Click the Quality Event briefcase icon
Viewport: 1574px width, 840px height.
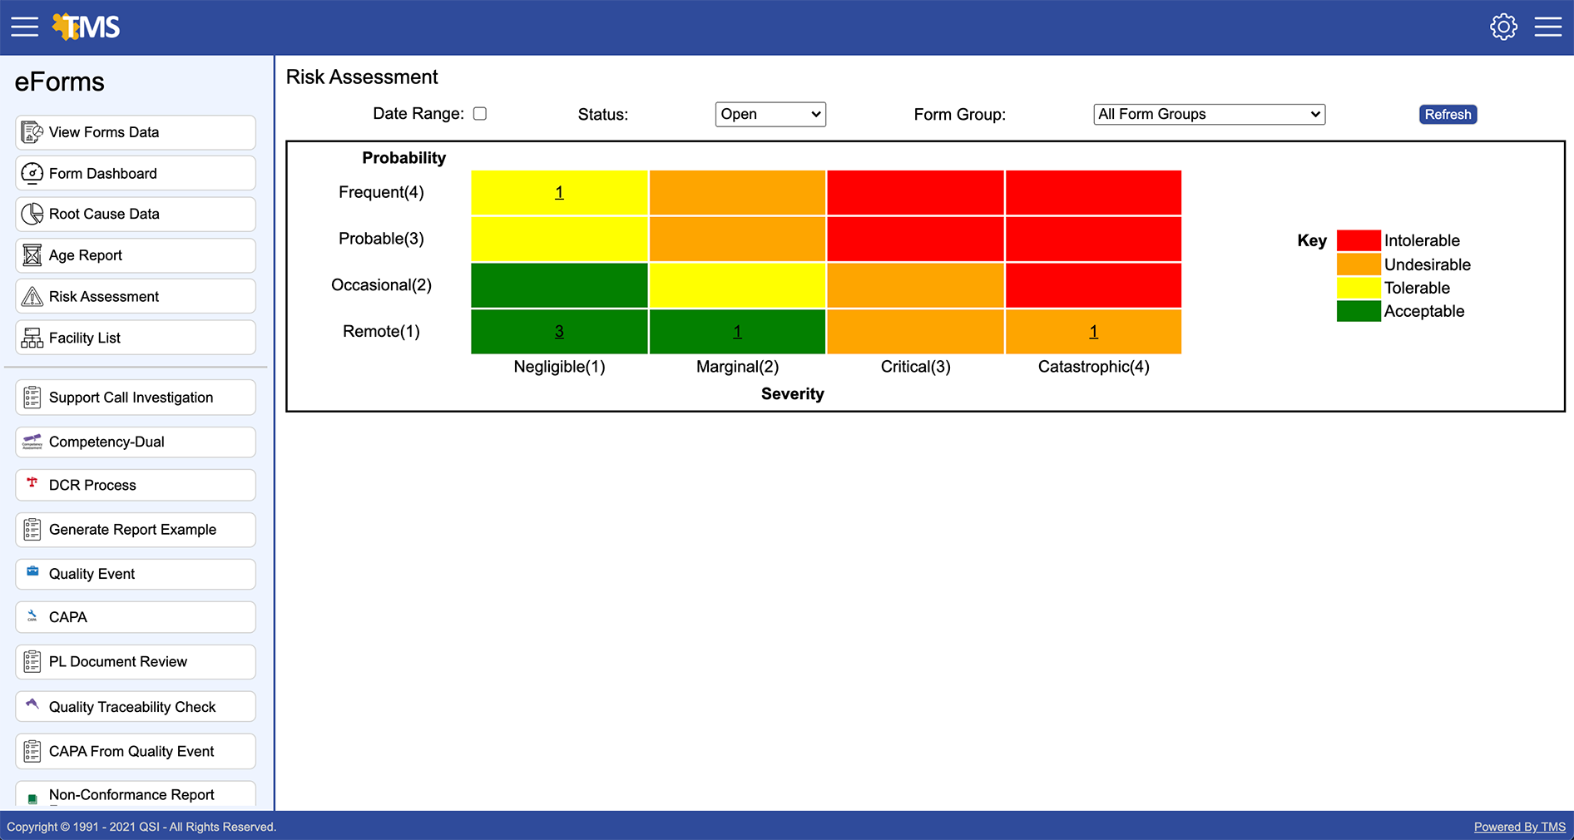(32, 573)
